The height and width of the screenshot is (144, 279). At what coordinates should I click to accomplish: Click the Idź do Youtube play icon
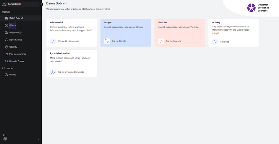tap(161, 41)
